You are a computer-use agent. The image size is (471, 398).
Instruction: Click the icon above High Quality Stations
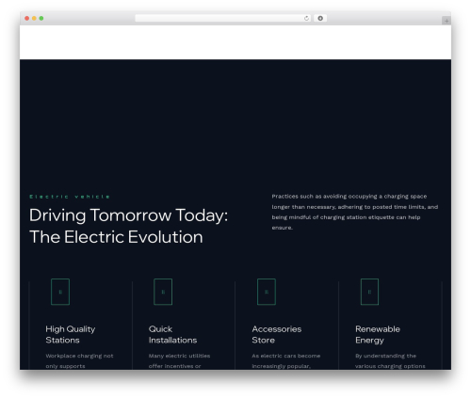60,292
